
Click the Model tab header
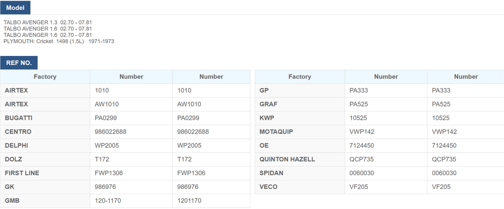(x=15, y=8)
